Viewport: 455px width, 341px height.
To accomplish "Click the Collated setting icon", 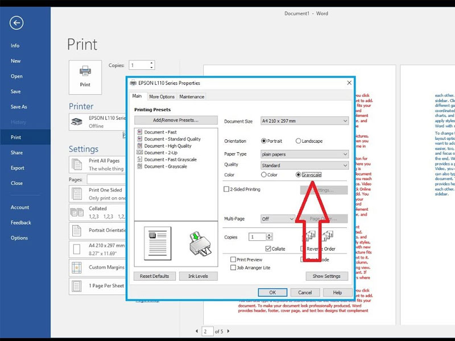I will tap(77, 212).
